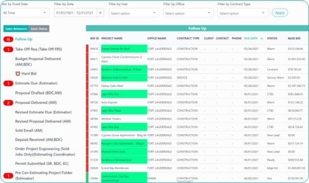This screenshot has height=183, width=309.
Task: Select Budget Proposal Delivered (AM,BDC)
Action: pos(38,62)
